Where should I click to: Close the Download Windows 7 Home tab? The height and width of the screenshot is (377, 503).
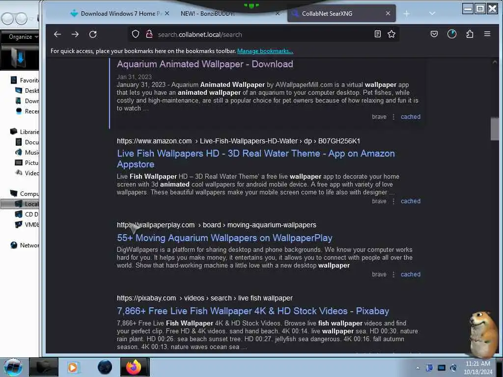pyautogui.click(x=167, y=13)
